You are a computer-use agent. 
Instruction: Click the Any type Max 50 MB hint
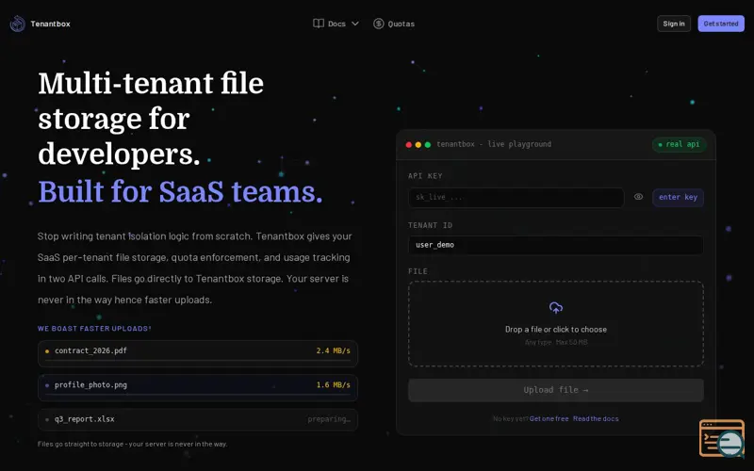[x=556, y=342]
